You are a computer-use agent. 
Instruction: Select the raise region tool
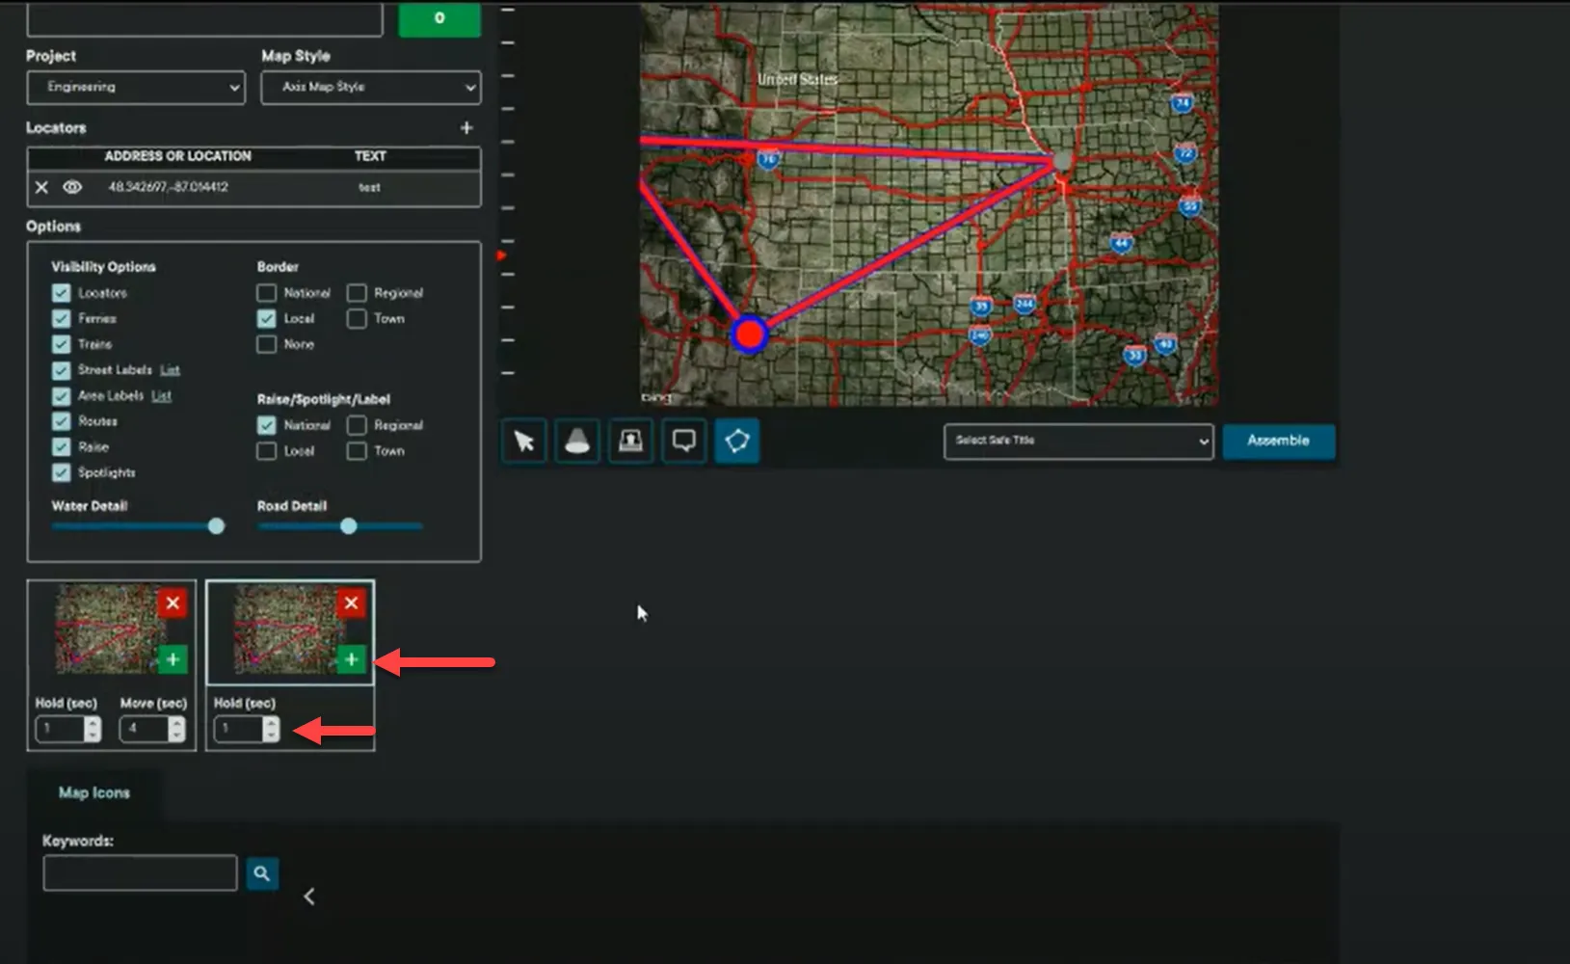tap(630, 442)
